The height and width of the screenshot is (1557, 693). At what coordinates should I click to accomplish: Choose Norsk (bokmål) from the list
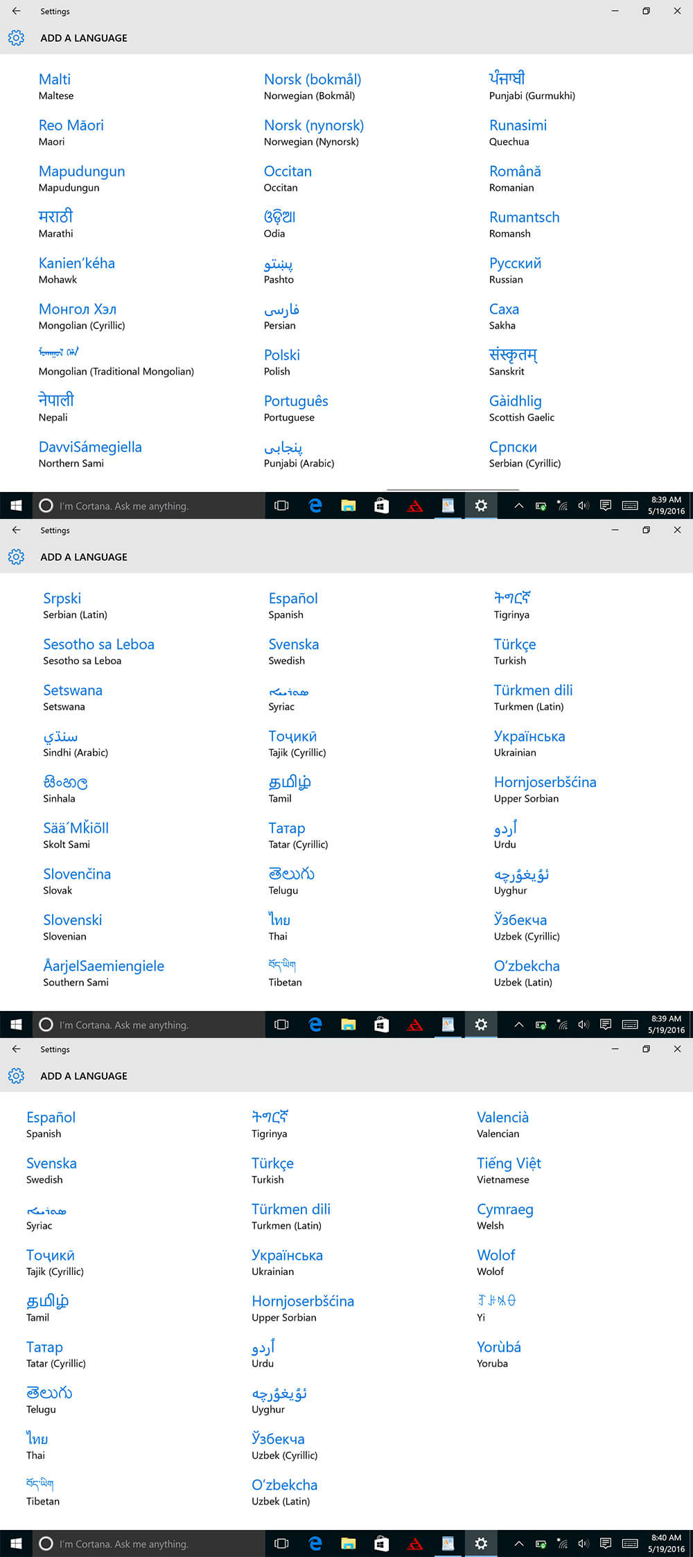click(312, 86)
